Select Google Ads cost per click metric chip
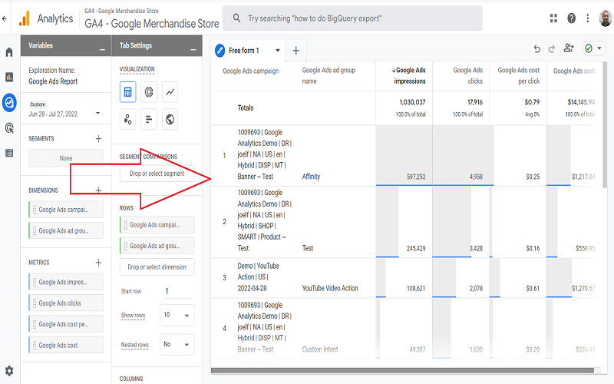The image size is (614, 384). click(x=66, y=324)
